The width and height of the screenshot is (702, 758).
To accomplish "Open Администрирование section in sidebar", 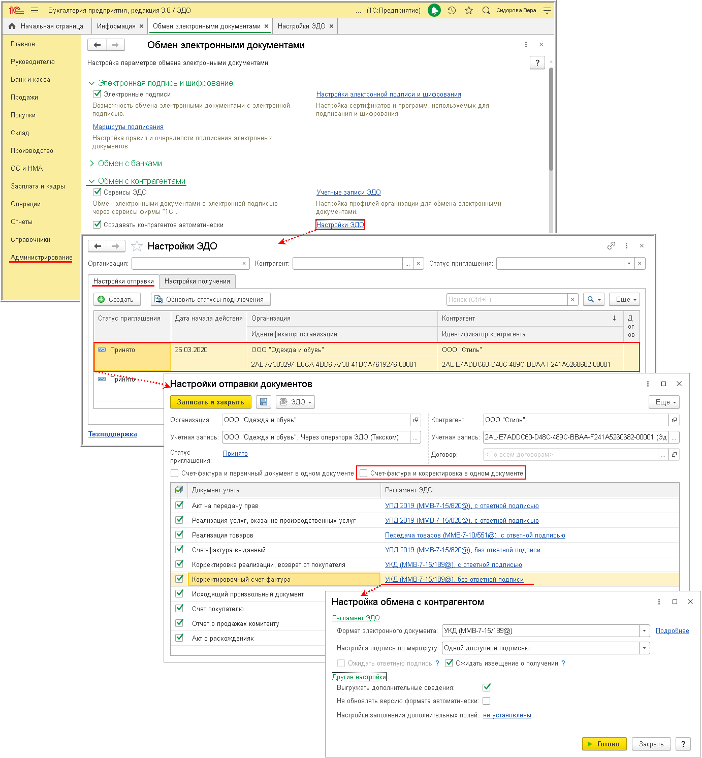I will click(x=42, y=258).
